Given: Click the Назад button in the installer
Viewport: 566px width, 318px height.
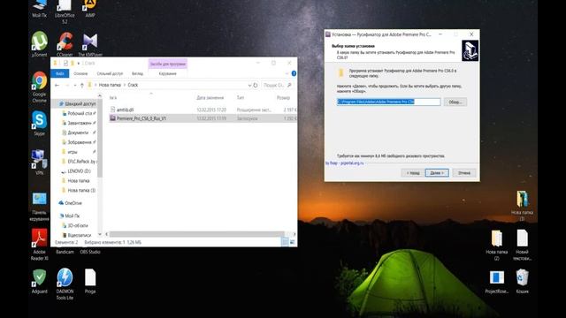Looking at the screenshot, I should tap(413, 173).
